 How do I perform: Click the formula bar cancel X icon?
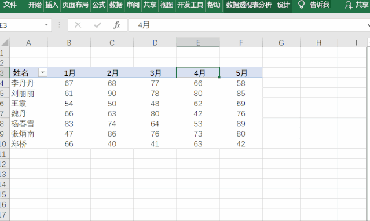point(78,25)
